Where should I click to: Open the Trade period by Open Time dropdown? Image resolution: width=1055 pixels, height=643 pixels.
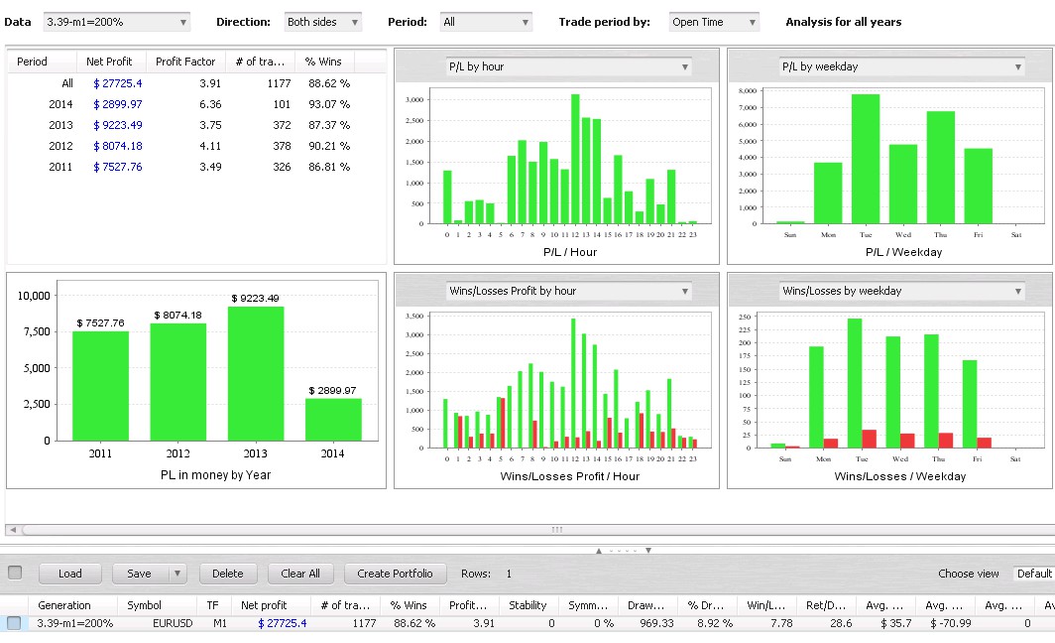coord(714,22)
